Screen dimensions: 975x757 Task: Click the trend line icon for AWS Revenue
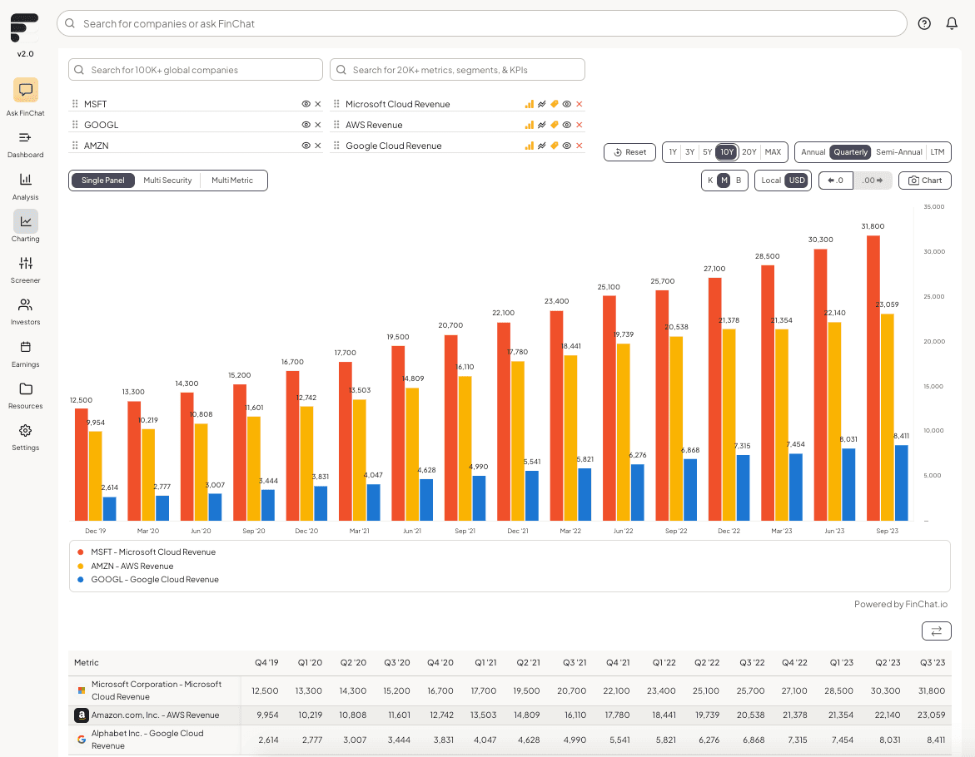pos(541,125)
